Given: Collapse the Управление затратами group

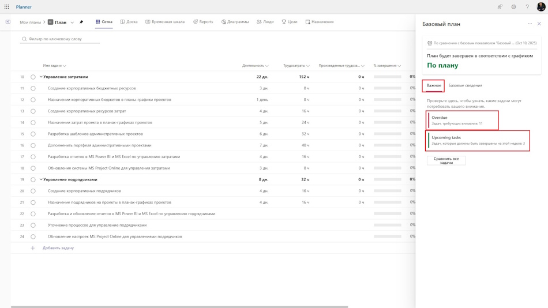Looking at the screenshot, I should tap(41, 77).
